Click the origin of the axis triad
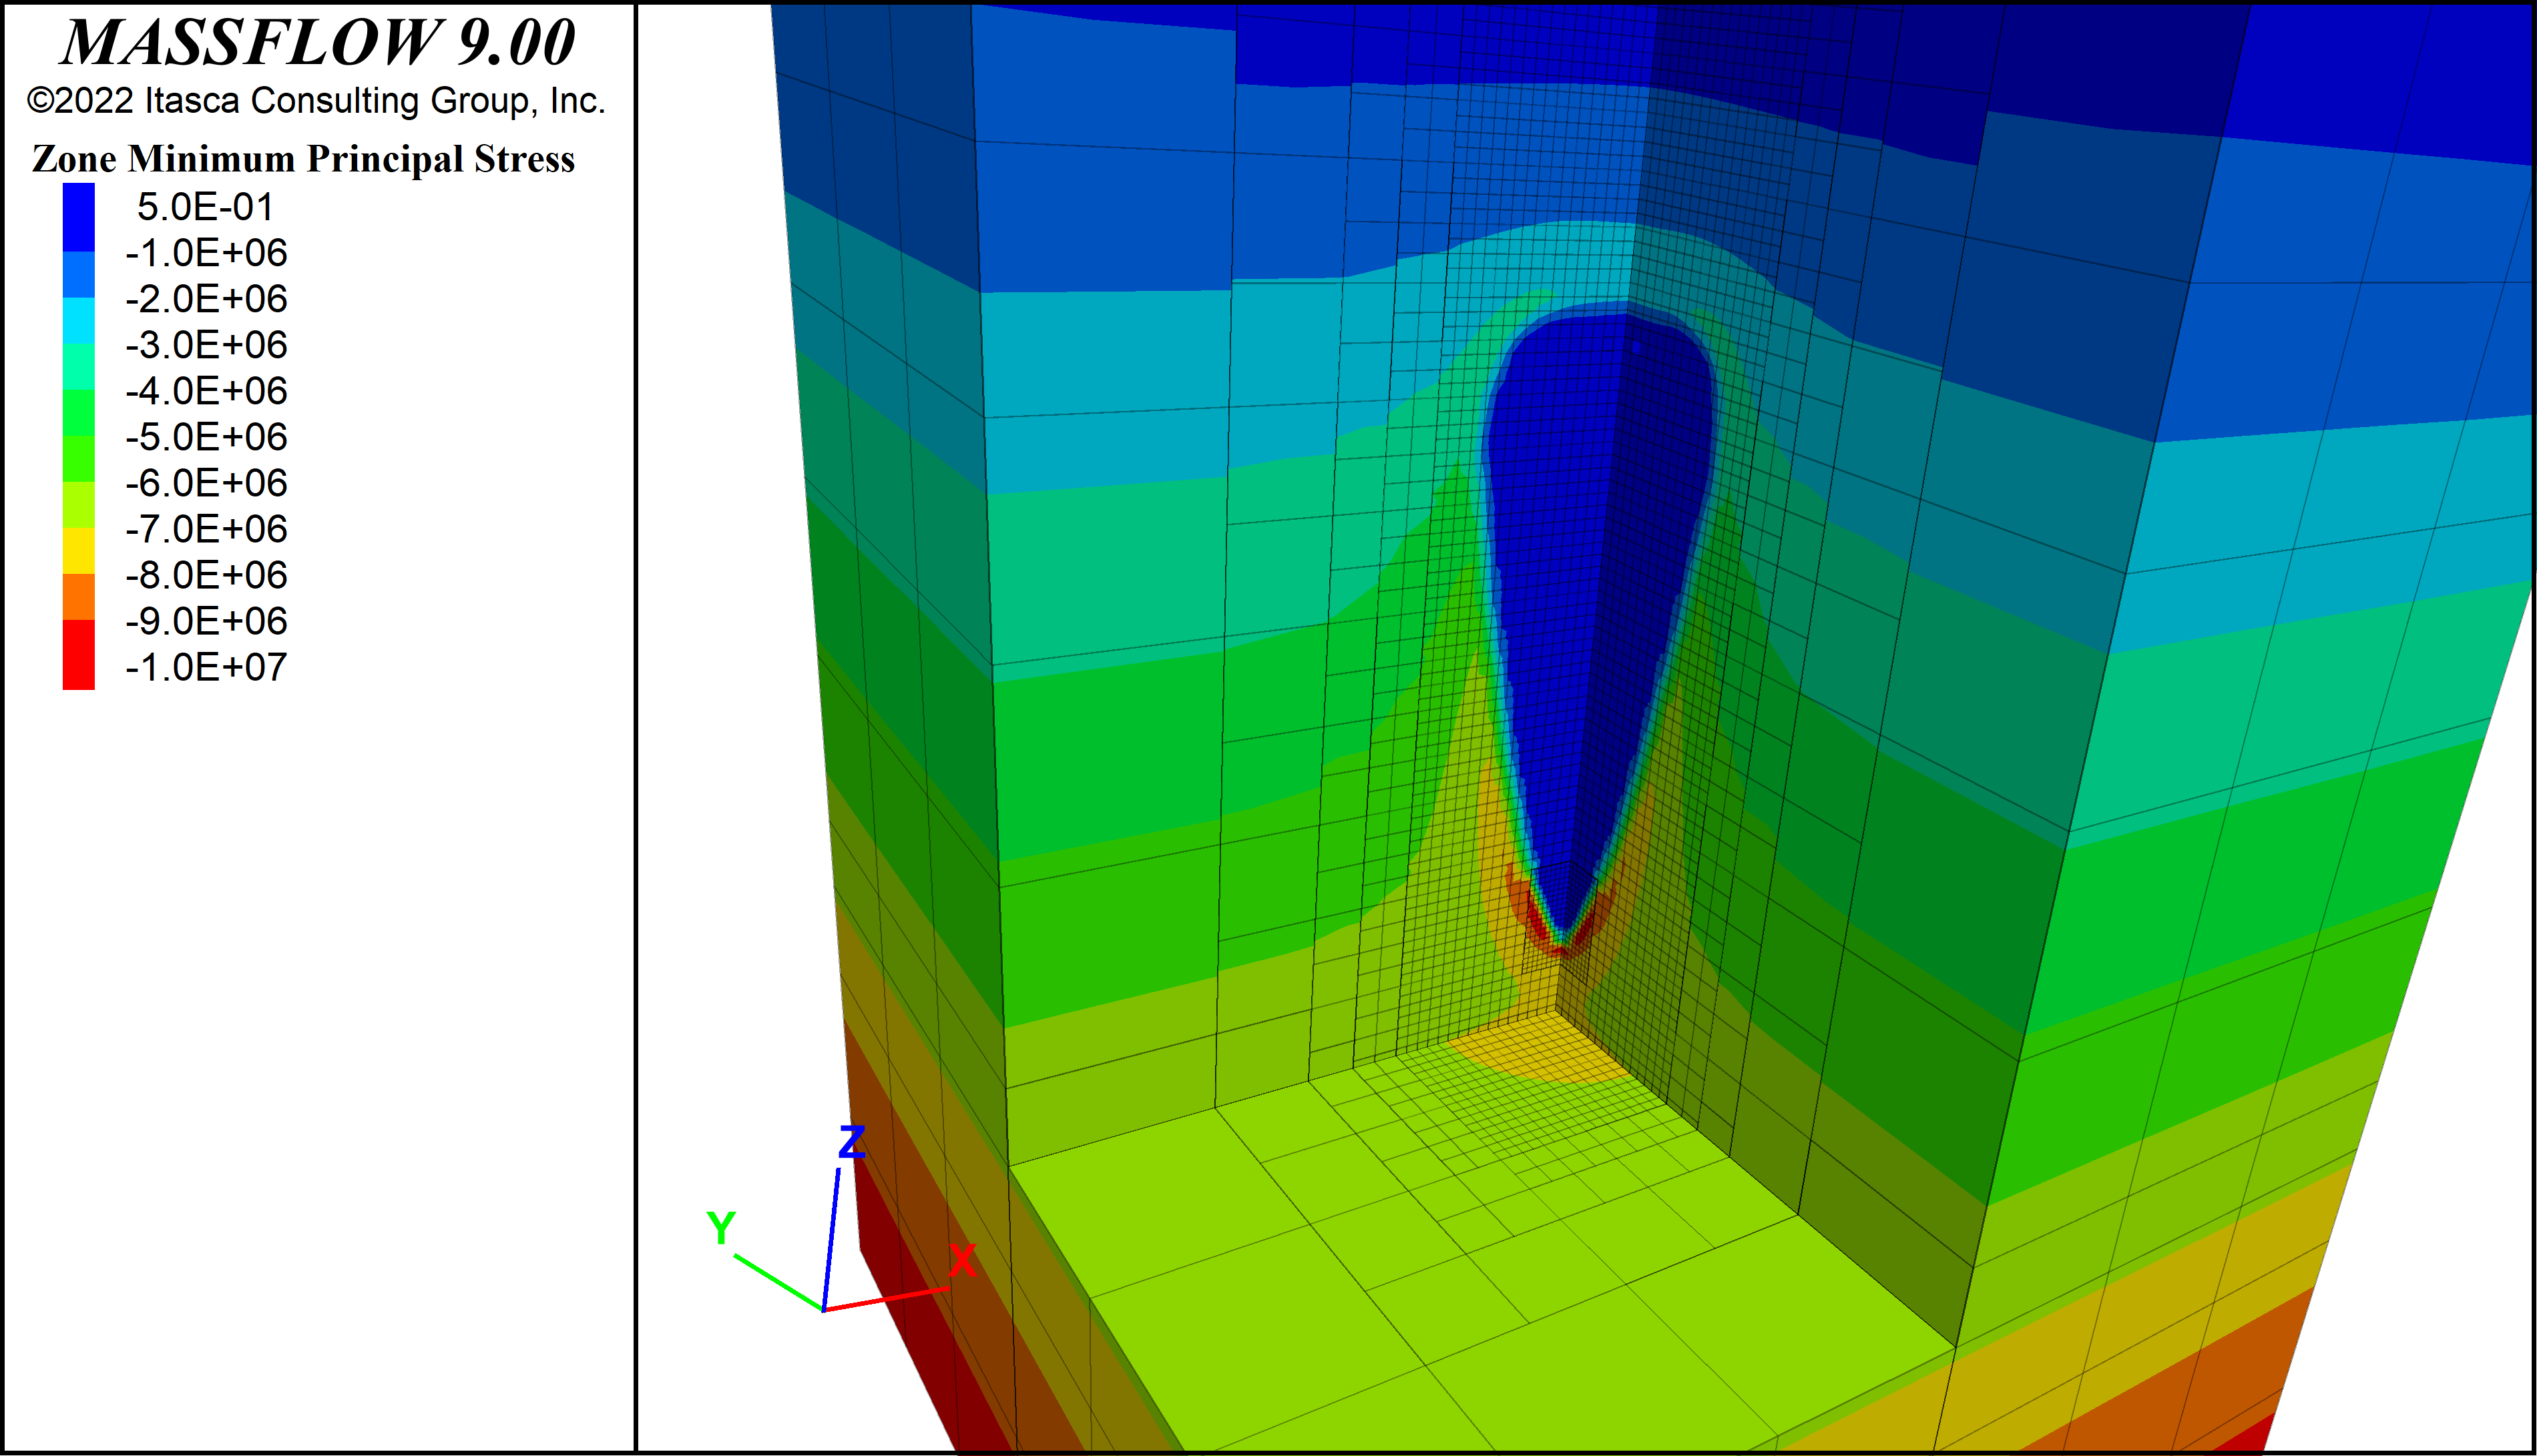 [x=823, y=1309]
